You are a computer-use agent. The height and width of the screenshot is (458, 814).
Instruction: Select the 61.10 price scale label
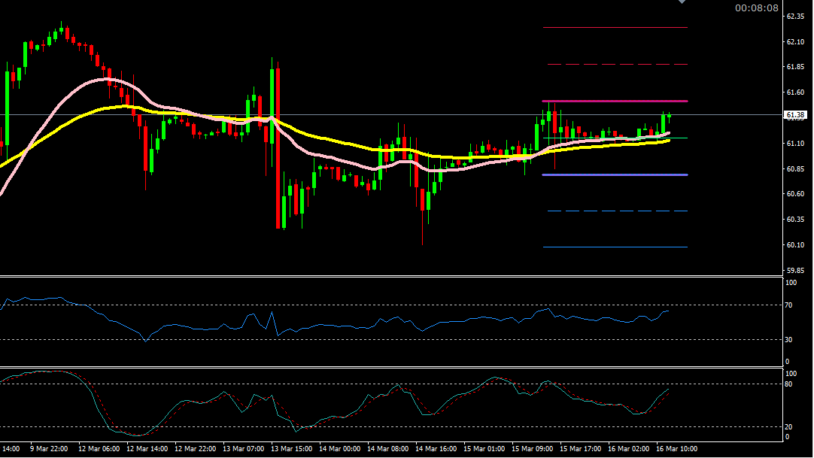point(795,143)
